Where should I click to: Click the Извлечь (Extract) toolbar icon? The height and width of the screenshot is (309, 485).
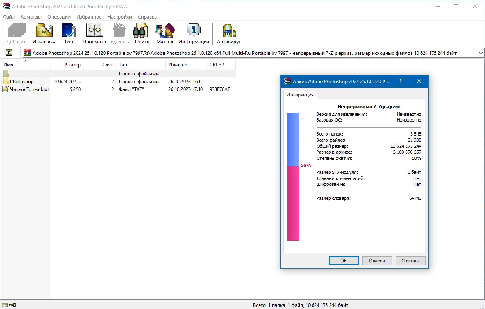[44, 31]
